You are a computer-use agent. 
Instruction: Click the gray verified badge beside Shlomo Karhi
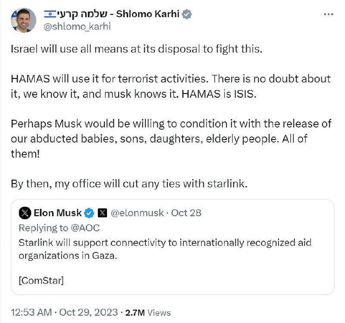pyautogui.click(x=187, y=14)
